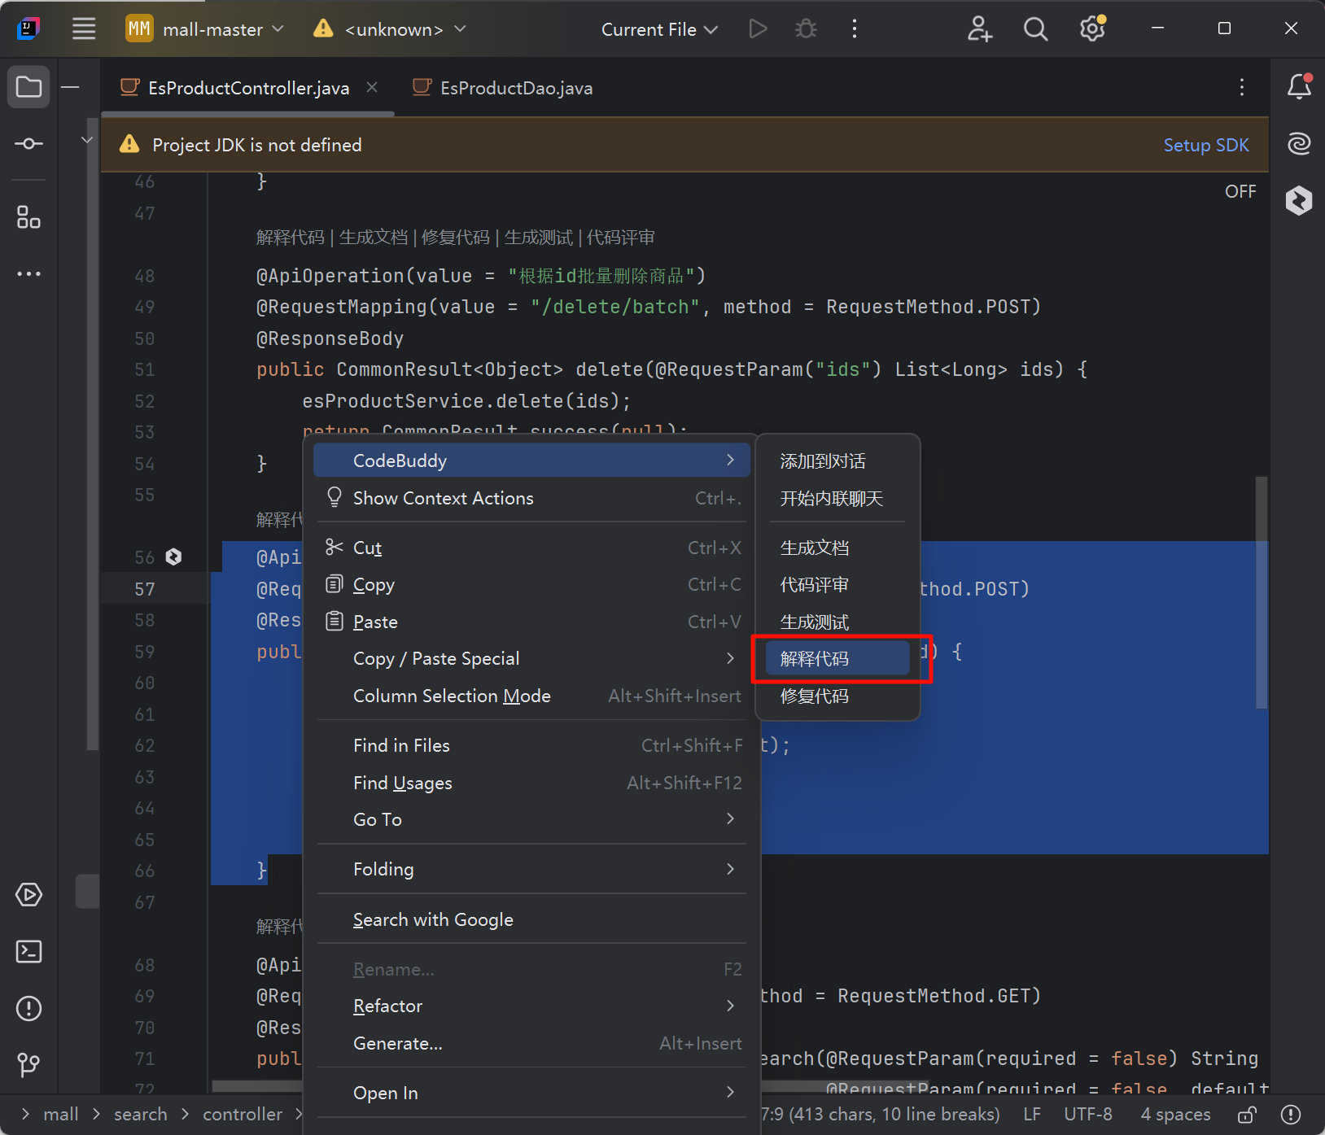1325x1135 pixels.
Task: Click the editor vertical scrollbar
Action: tap(1262, 592)
